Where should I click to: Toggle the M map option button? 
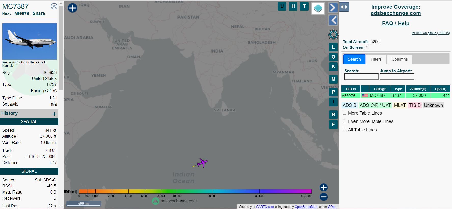coord(333,79)
